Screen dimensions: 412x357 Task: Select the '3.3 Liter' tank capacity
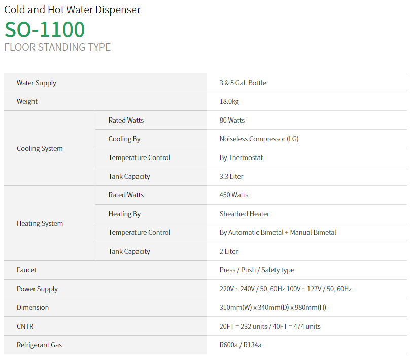[231, 177]
